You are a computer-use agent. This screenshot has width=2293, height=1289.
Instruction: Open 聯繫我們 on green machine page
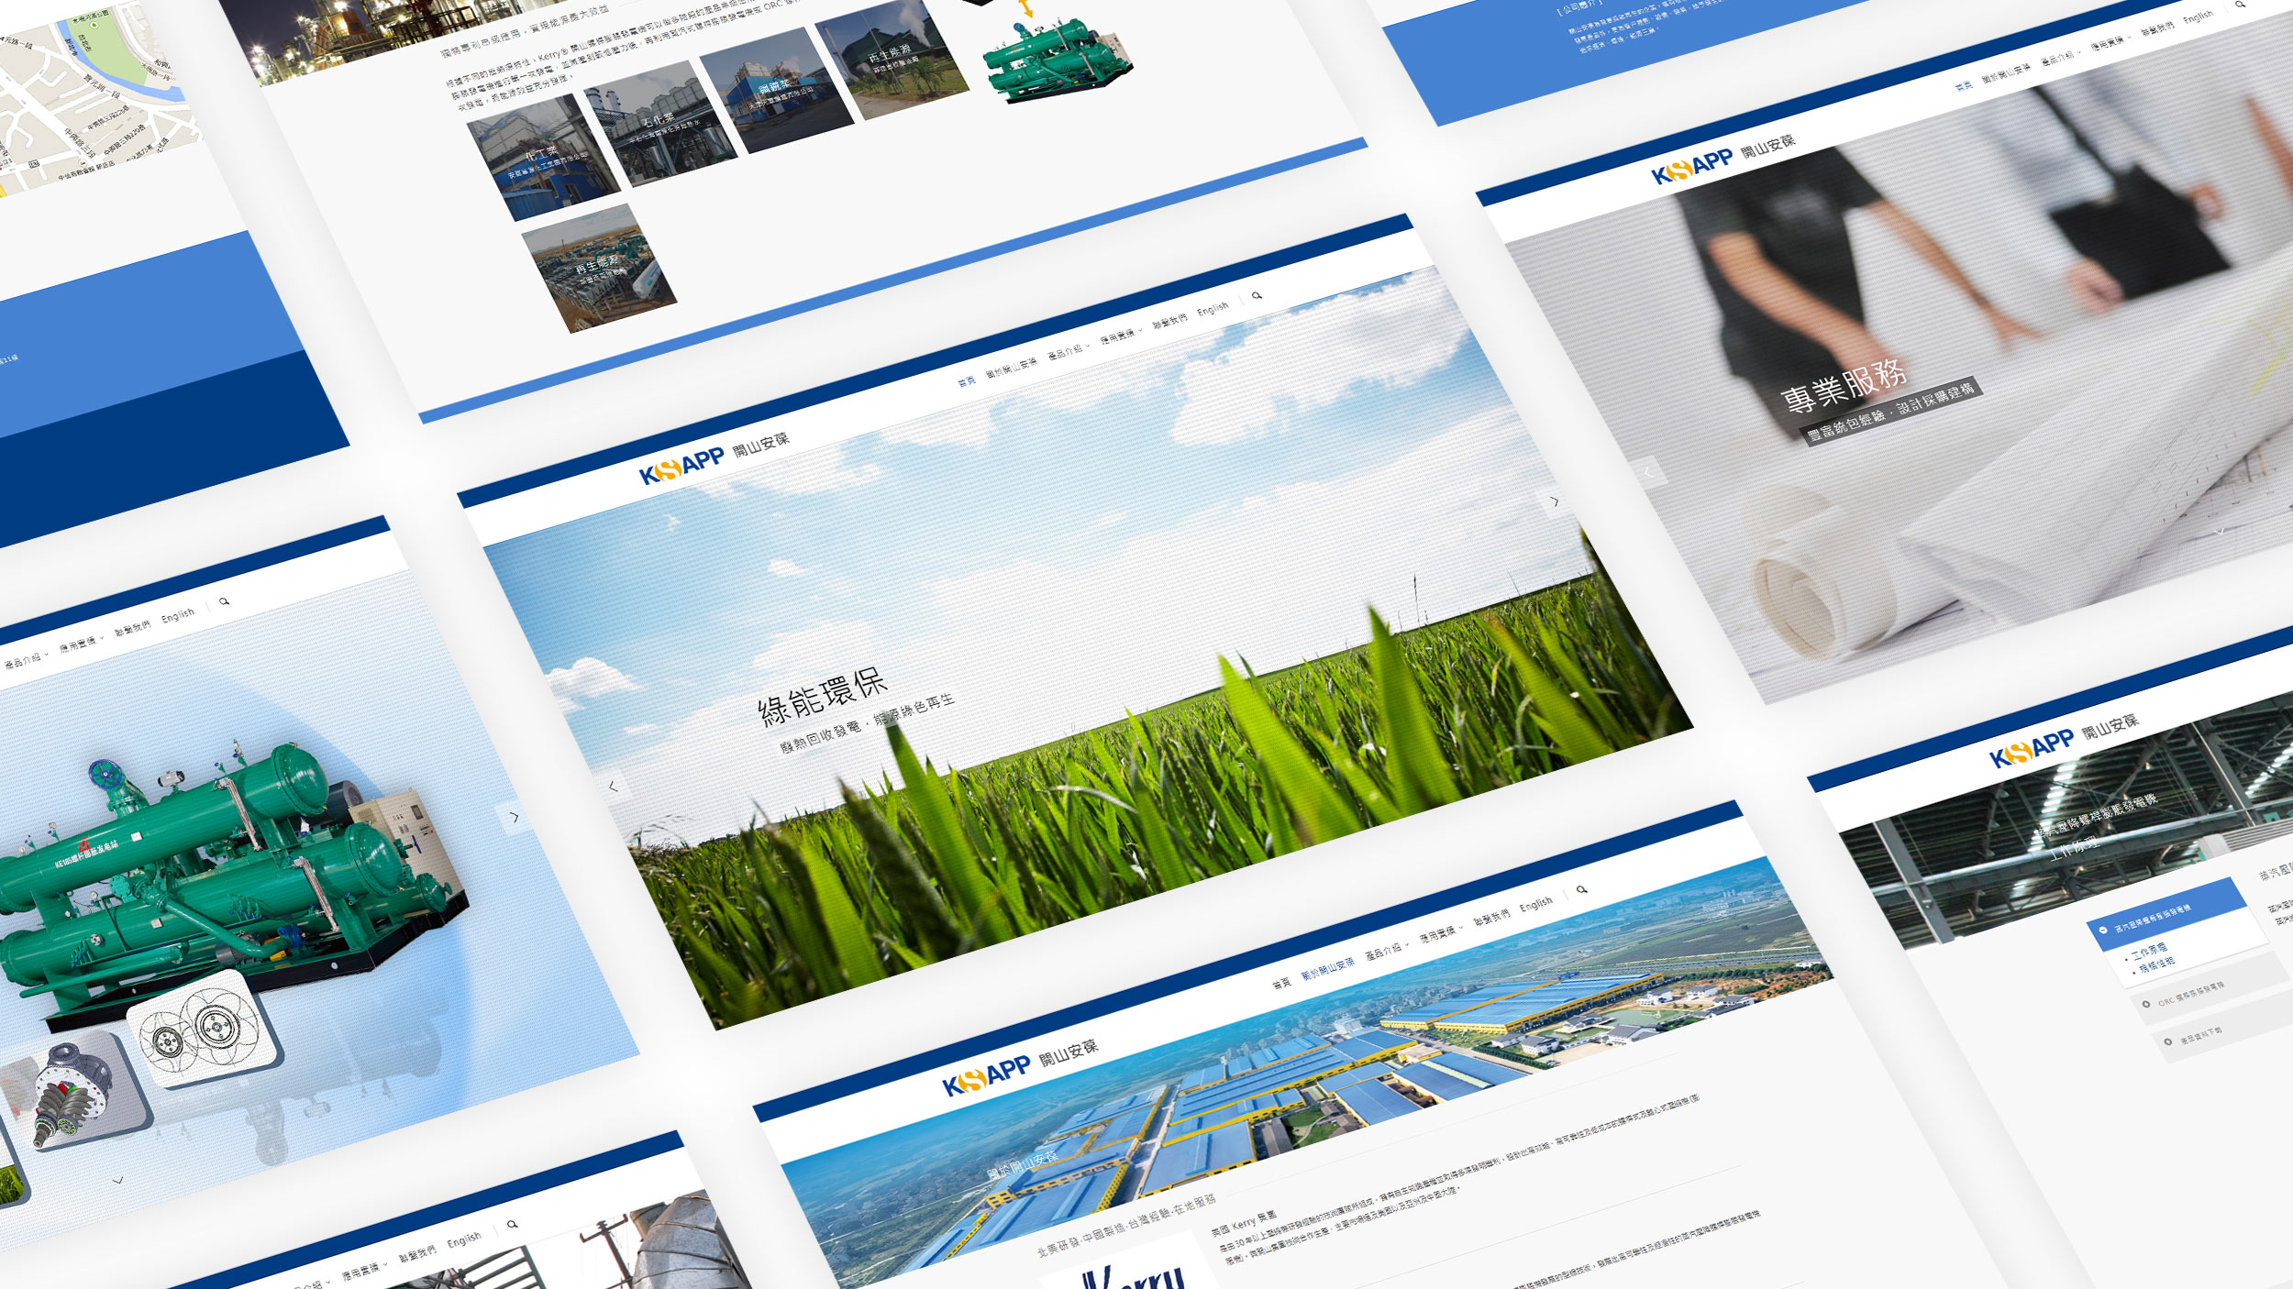tap(133, 628)
